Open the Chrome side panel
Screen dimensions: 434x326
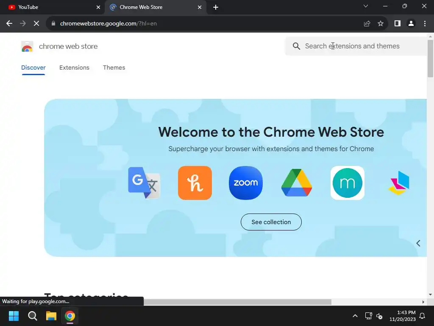point(398,24)
